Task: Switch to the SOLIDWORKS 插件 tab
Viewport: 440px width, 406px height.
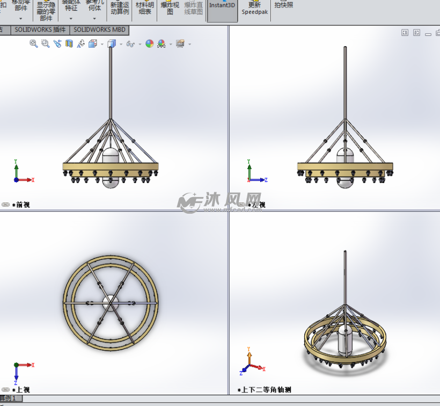Action: (x=40, y=30)
